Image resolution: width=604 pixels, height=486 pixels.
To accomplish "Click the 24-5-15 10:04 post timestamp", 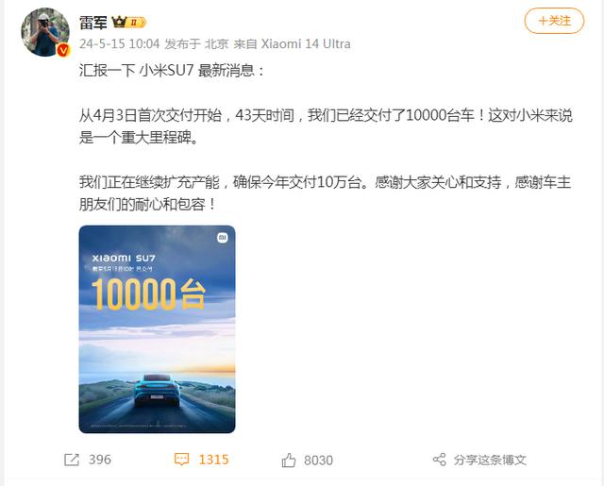I will (x=120, y=44).
